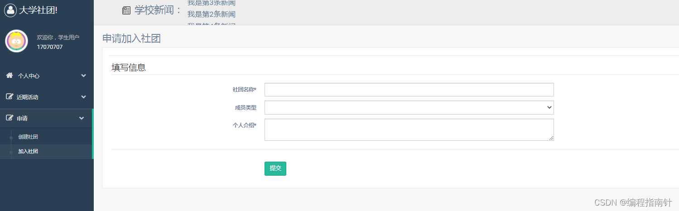Image resolution: width=679 pixels, height=211 pixels.
Task: Click the 欢迎你，学生用户 greeting text
Action: [x=58, y=37]
